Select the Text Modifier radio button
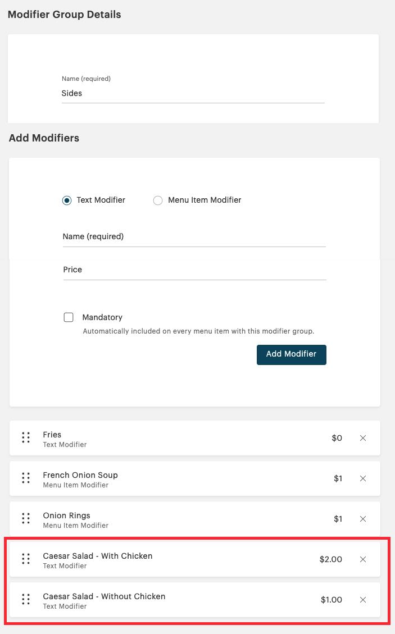The height and width of the screenshot is (634, 395). (x=68, y=200)
